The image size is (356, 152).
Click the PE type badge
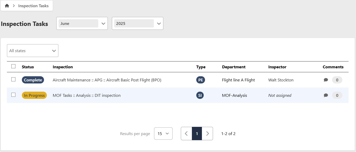pyautogui.click(x=200, y=80)
